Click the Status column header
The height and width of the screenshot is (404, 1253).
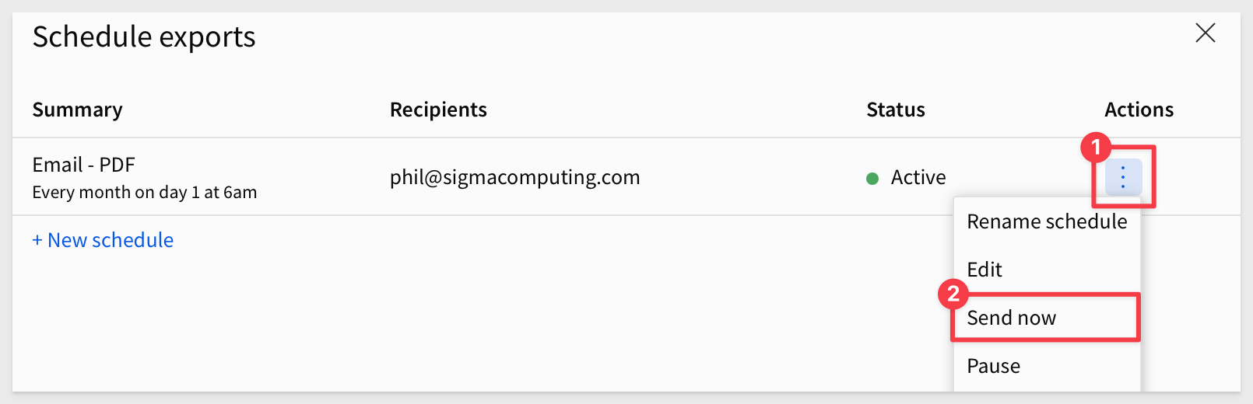tap(896, 110)
